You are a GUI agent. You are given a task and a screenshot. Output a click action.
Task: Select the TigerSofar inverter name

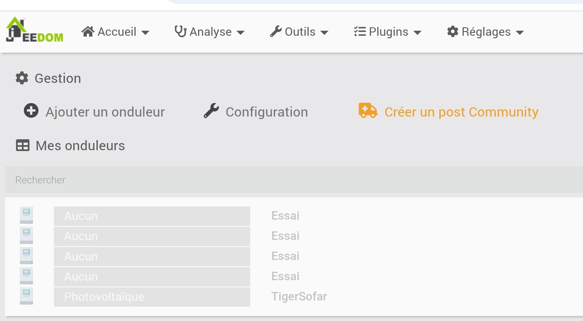(x=299, y=297)
